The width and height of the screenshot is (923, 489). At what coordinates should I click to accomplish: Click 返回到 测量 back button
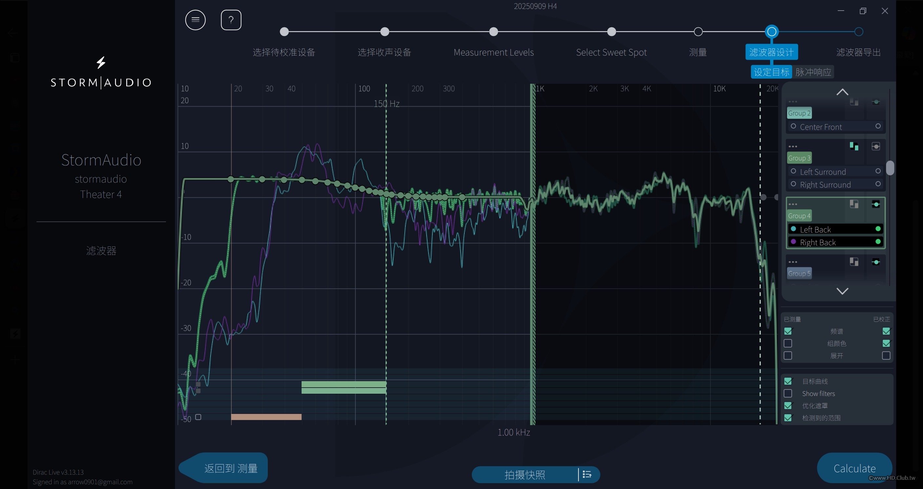tap(224, 468)
